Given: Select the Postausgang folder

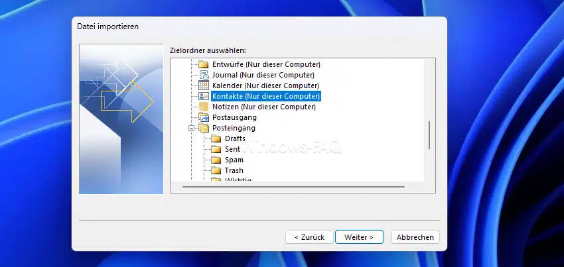Looking at the screenshot, I should click(234, 117).
